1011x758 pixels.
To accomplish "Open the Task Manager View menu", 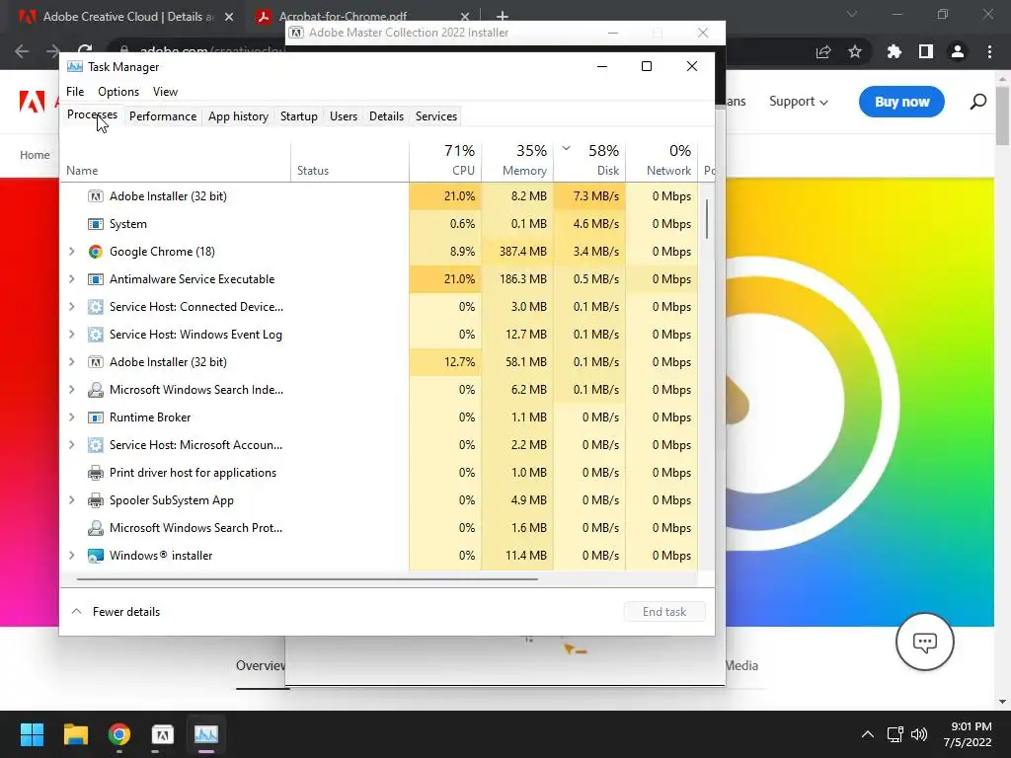I will (x=165, y=92).
